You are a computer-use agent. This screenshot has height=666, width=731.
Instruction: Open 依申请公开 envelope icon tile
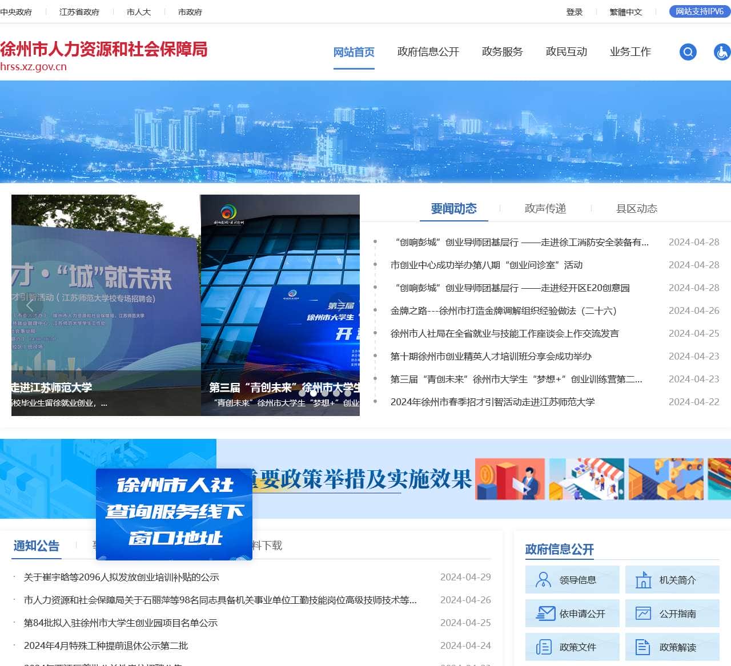(572, 613)
